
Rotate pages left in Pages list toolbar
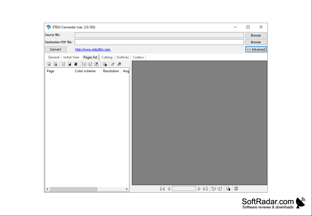[84, 64]
